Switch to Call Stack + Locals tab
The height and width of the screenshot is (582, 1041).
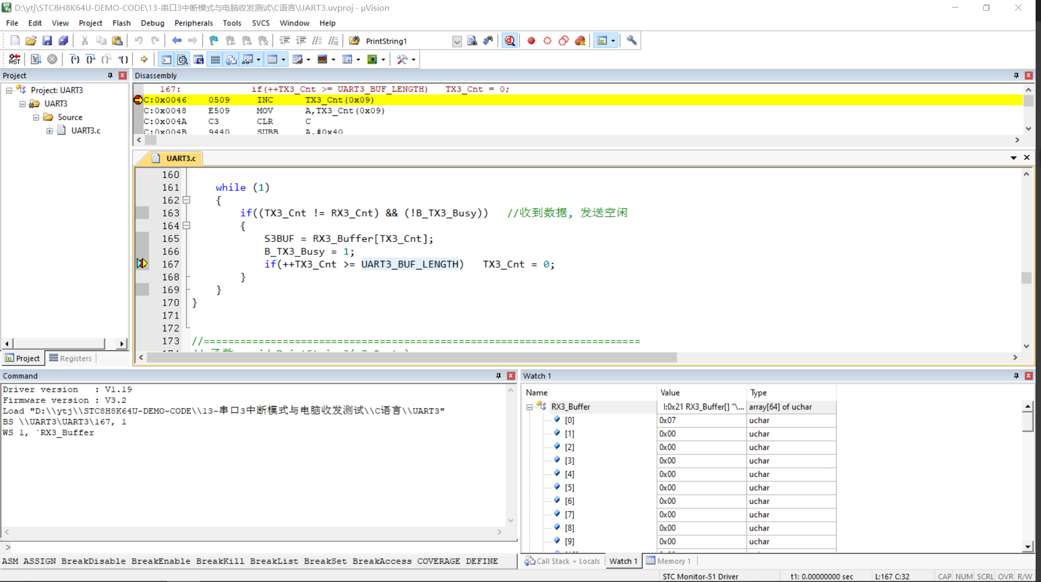[563, 561]
